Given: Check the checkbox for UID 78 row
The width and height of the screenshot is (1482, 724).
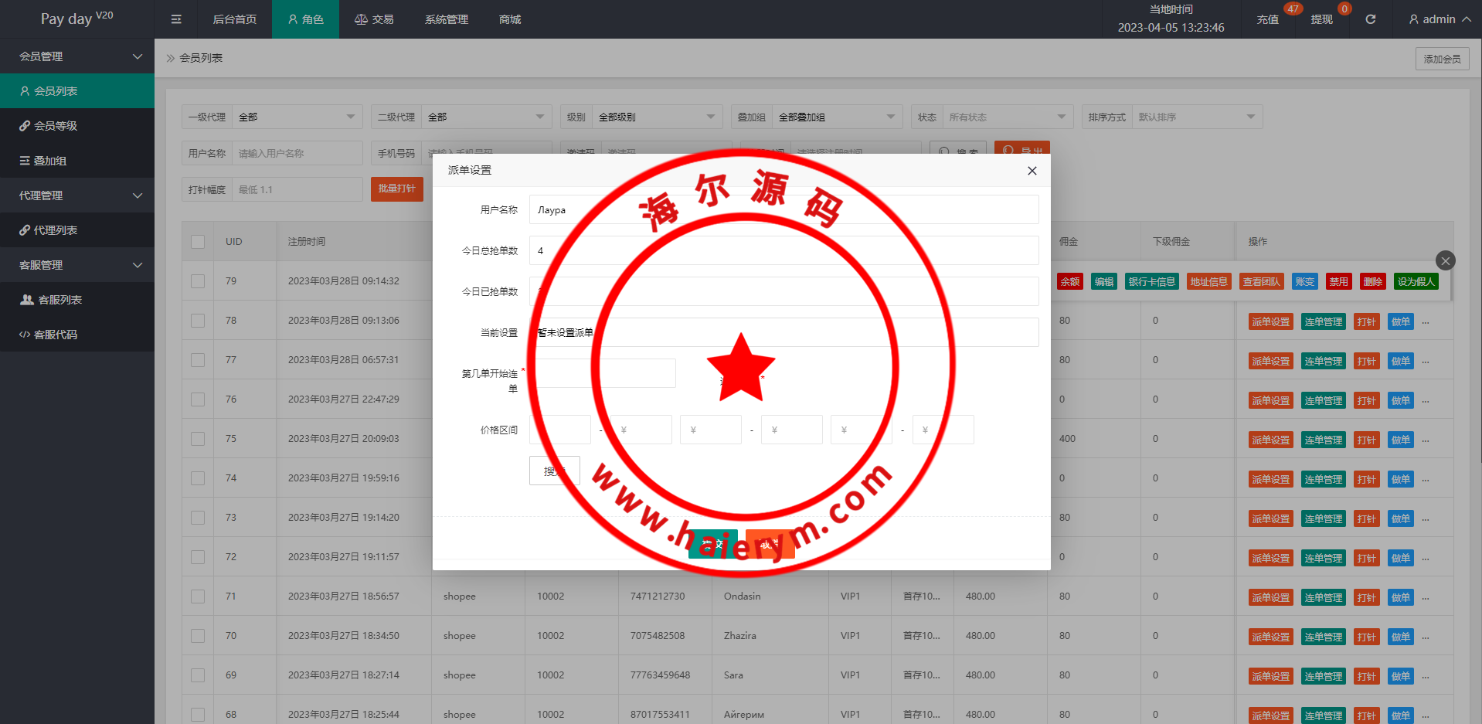Looking at the screenshot, I should tap(198, 321).
